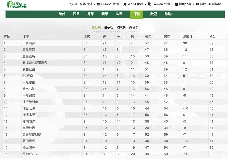Select the 日職 league tab
The width and height of the screenshot is (228, 159).
(136, 14)
